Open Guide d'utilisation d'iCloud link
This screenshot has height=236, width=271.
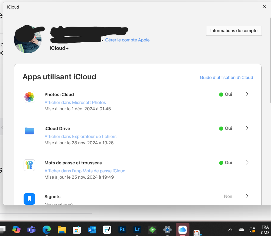click(226, 78)
